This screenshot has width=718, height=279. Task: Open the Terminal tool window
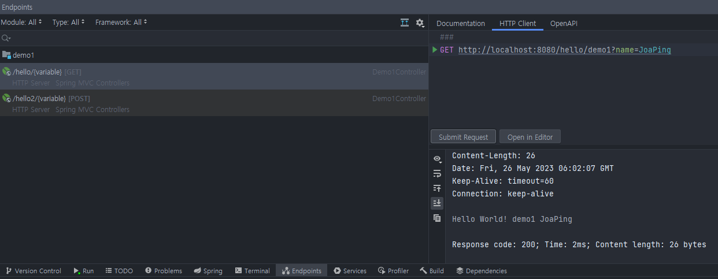pyautogui.click(x=253, y=271)
